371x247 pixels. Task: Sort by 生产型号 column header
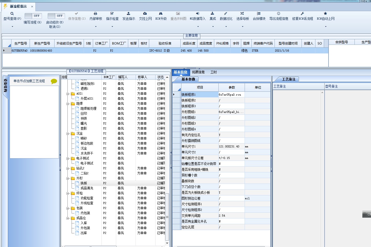coord(20,43)
